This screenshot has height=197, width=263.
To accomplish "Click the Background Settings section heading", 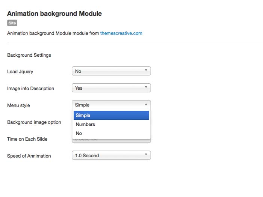I will (x=29, y=55).
